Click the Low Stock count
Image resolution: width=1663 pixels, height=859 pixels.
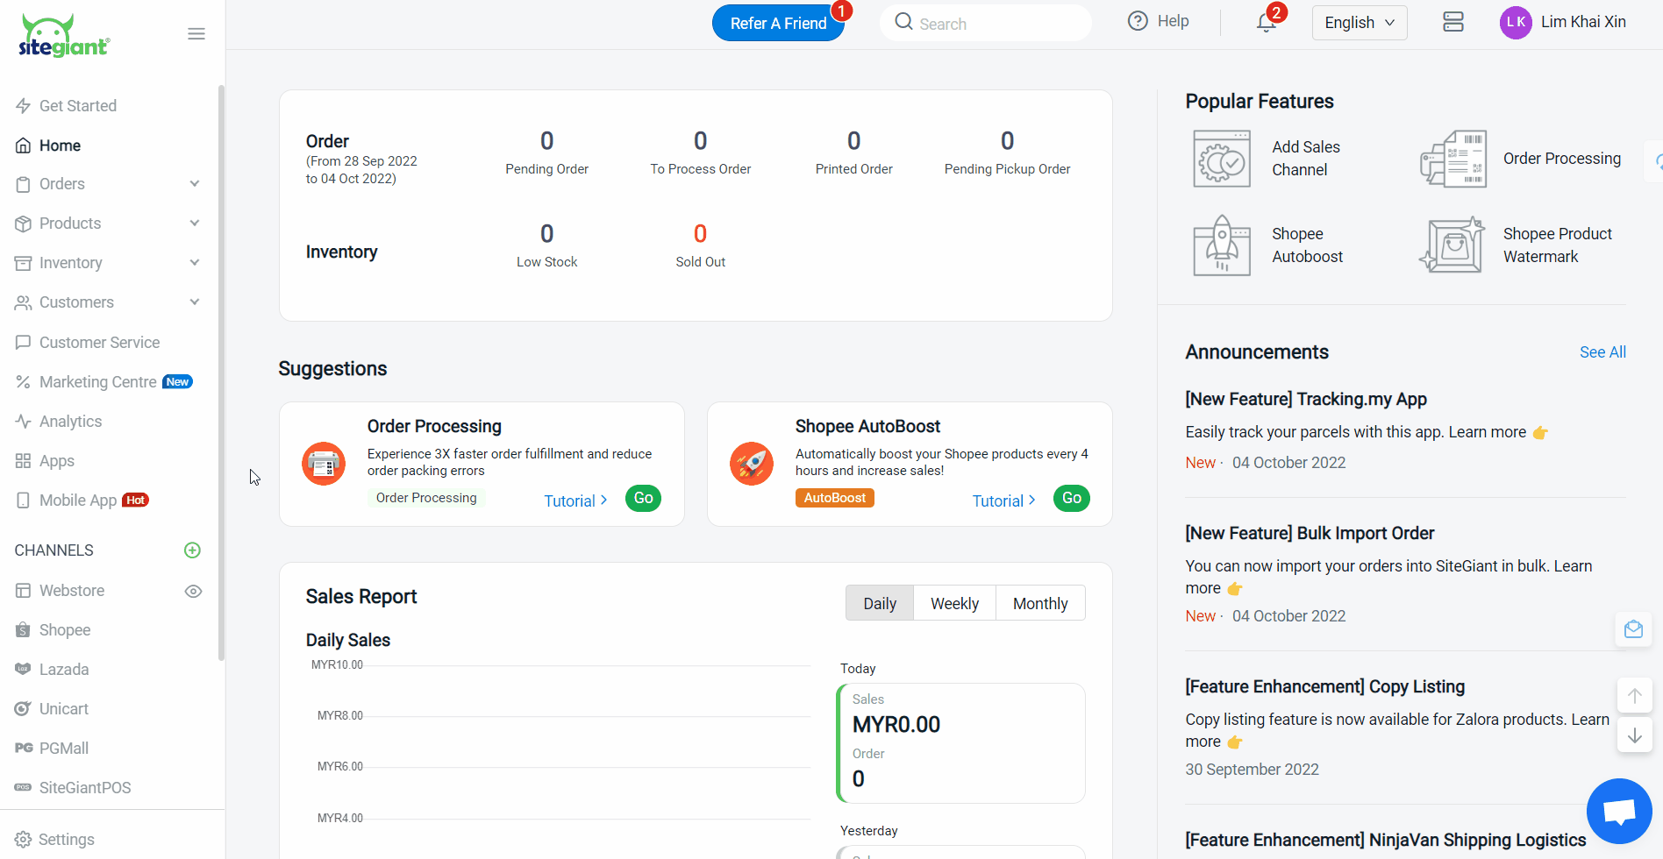[x=546, y=234]
